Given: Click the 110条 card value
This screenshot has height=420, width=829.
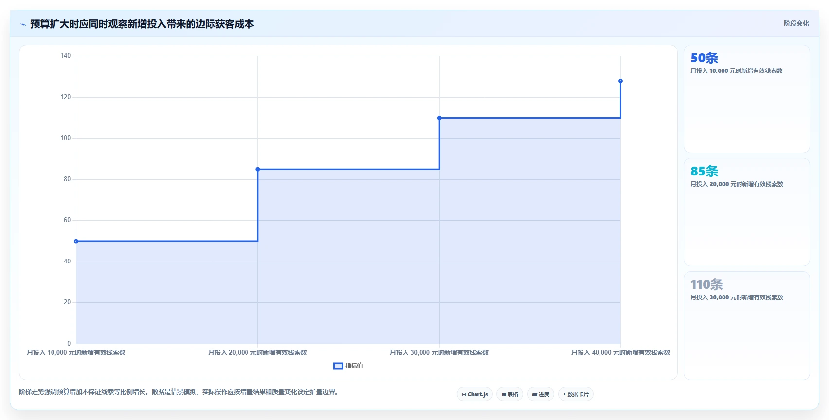Looking at the screenshot, I should tap(706, 284).
